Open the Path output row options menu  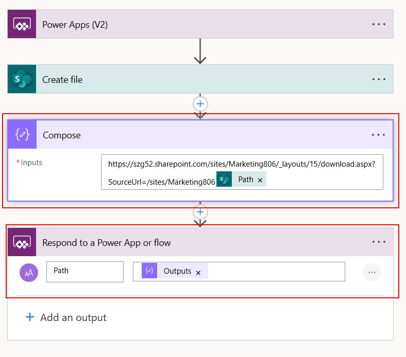[x=372, y=273]
